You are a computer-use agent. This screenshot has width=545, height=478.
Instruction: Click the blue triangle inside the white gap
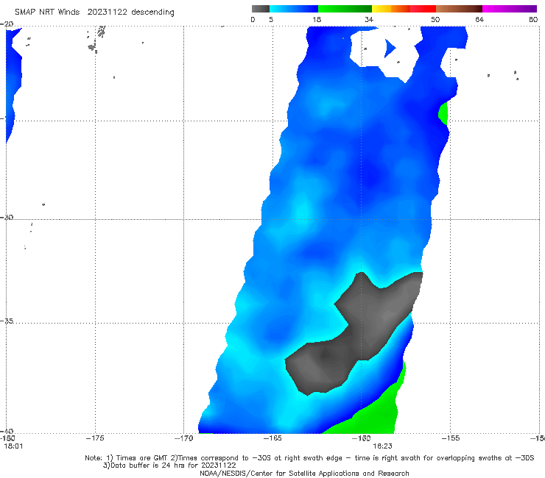tap(389, 49)
